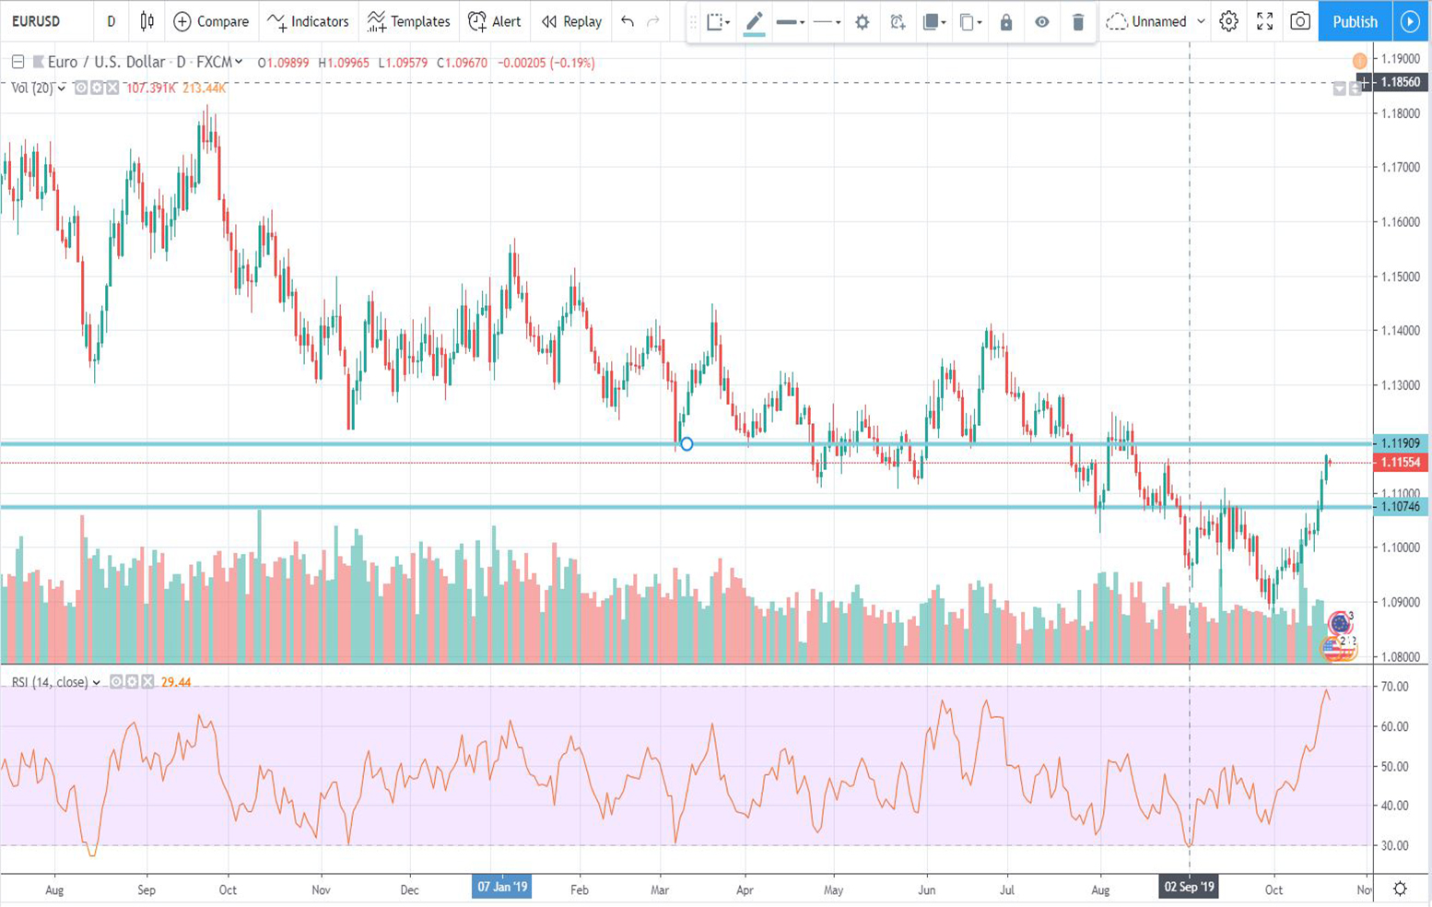Expand the Unnamed layout dropdown
Screen dimensions: 1432x907
1201,21
